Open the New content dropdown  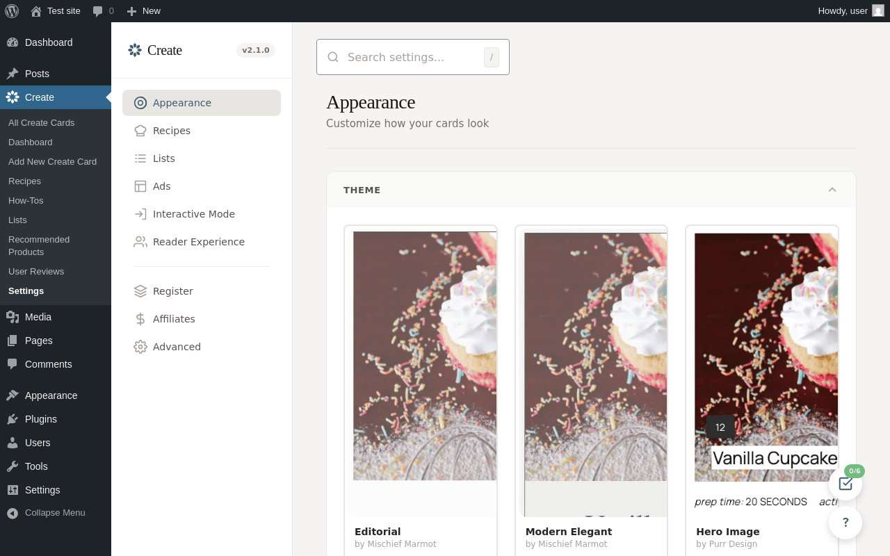pyautogui.click(x=144, y=10)
